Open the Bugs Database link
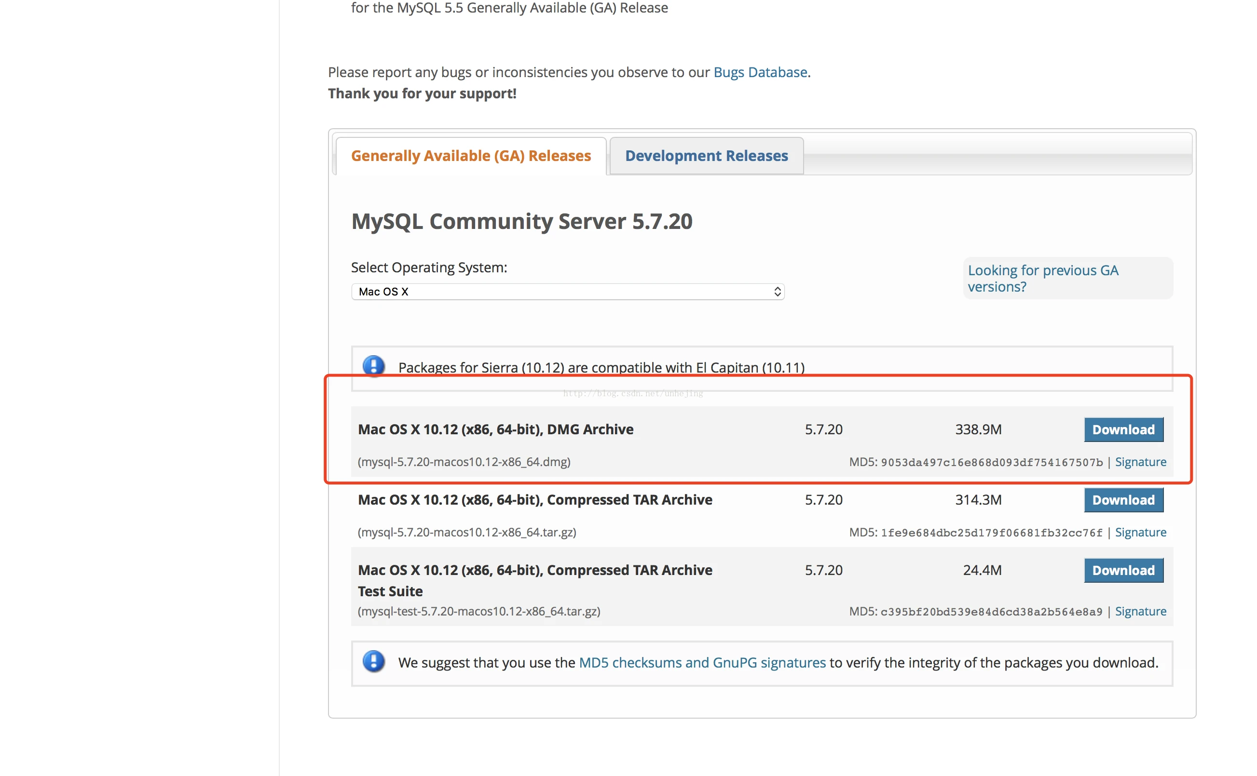The height and width of the screenshot is (776, 1257). (x=760, y=72)
